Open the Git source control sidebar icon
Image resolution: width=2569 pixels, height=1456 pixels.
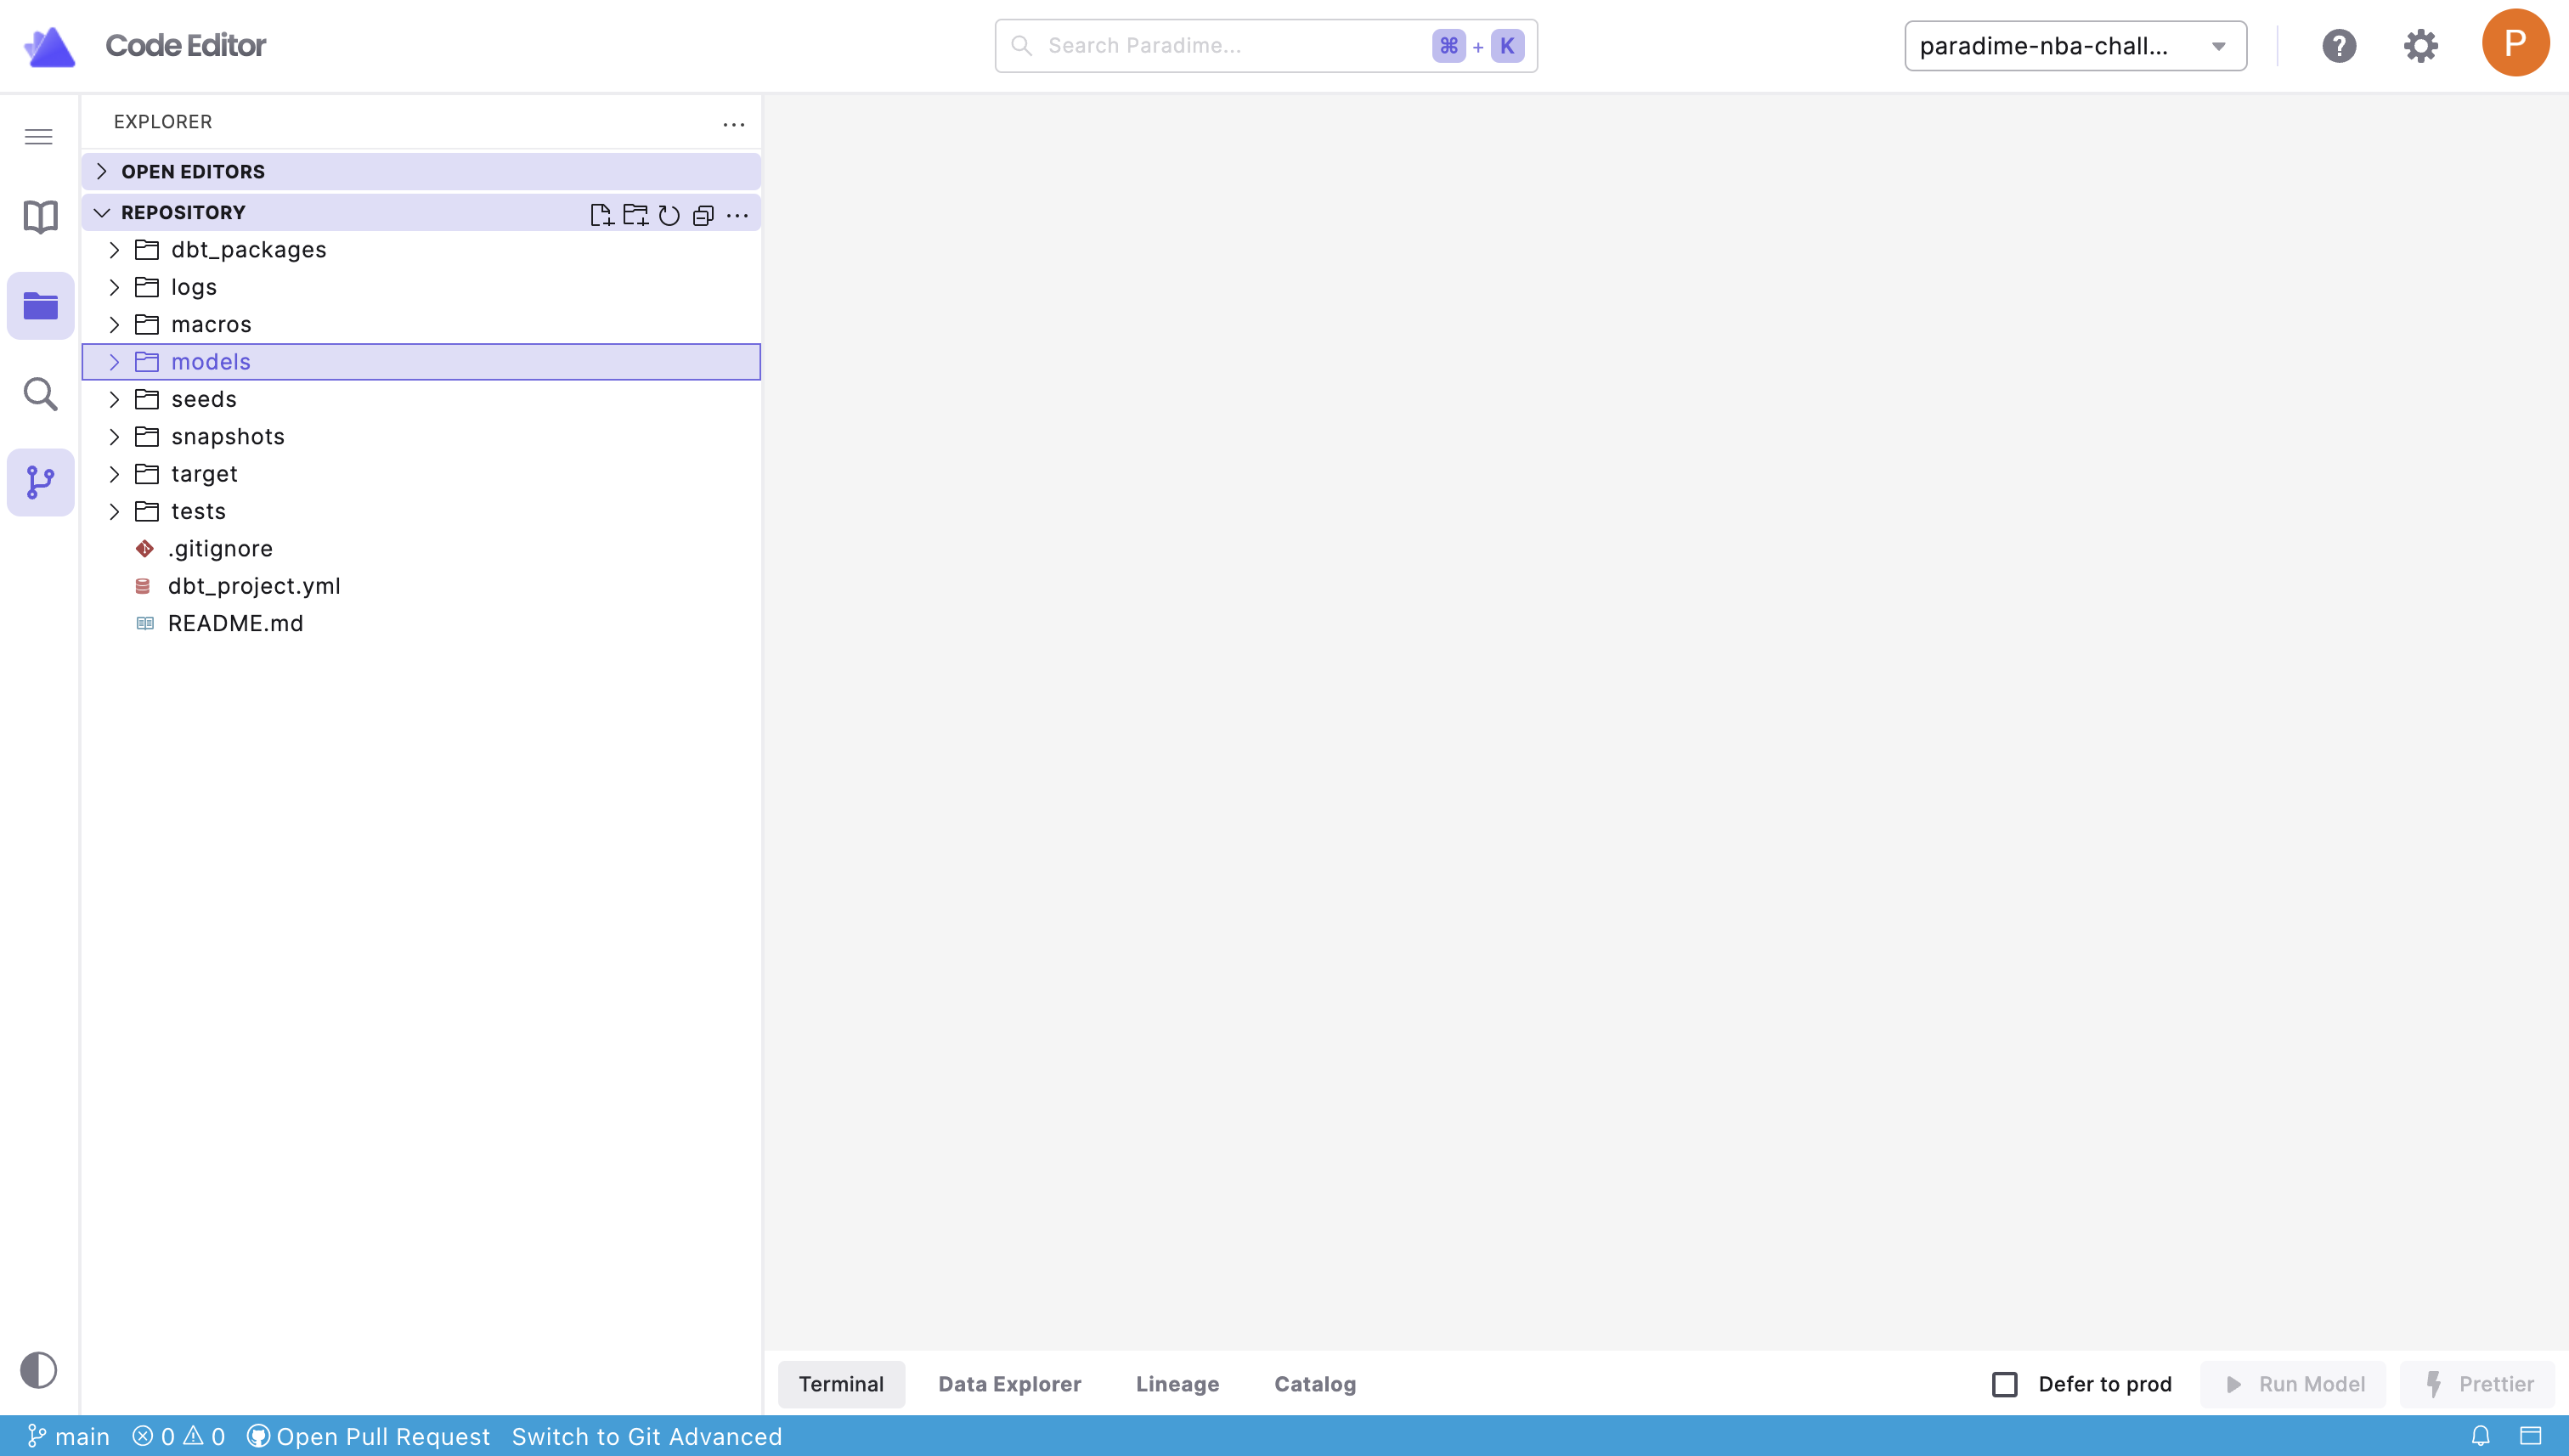(40, 482)
